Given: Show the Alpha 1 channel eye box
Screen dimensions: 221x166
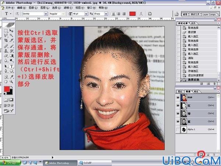Looking at the screenshot, I should pyautogui.click(x=178, y=129).
